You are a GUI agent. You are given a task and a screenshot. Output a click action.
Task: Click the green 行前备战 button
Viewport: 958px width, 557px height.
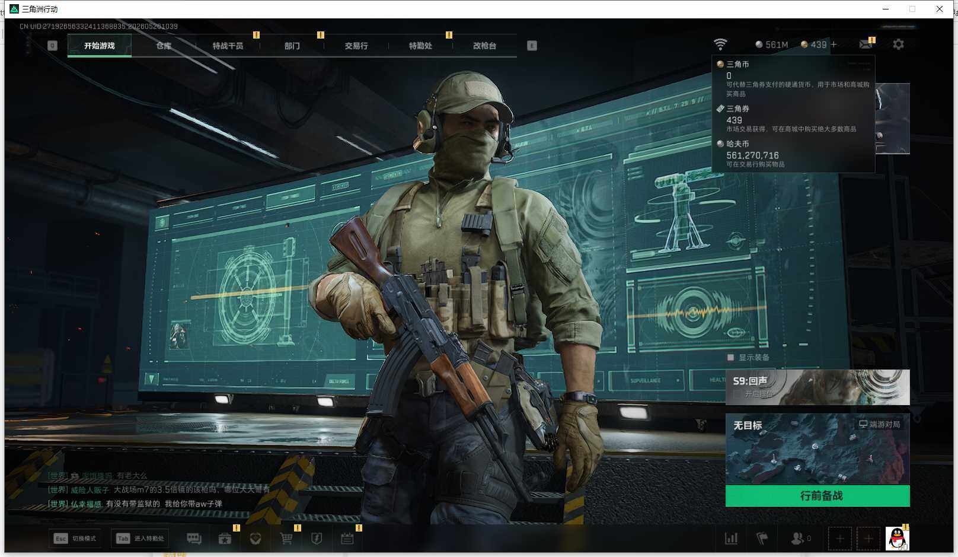[818, 496]
